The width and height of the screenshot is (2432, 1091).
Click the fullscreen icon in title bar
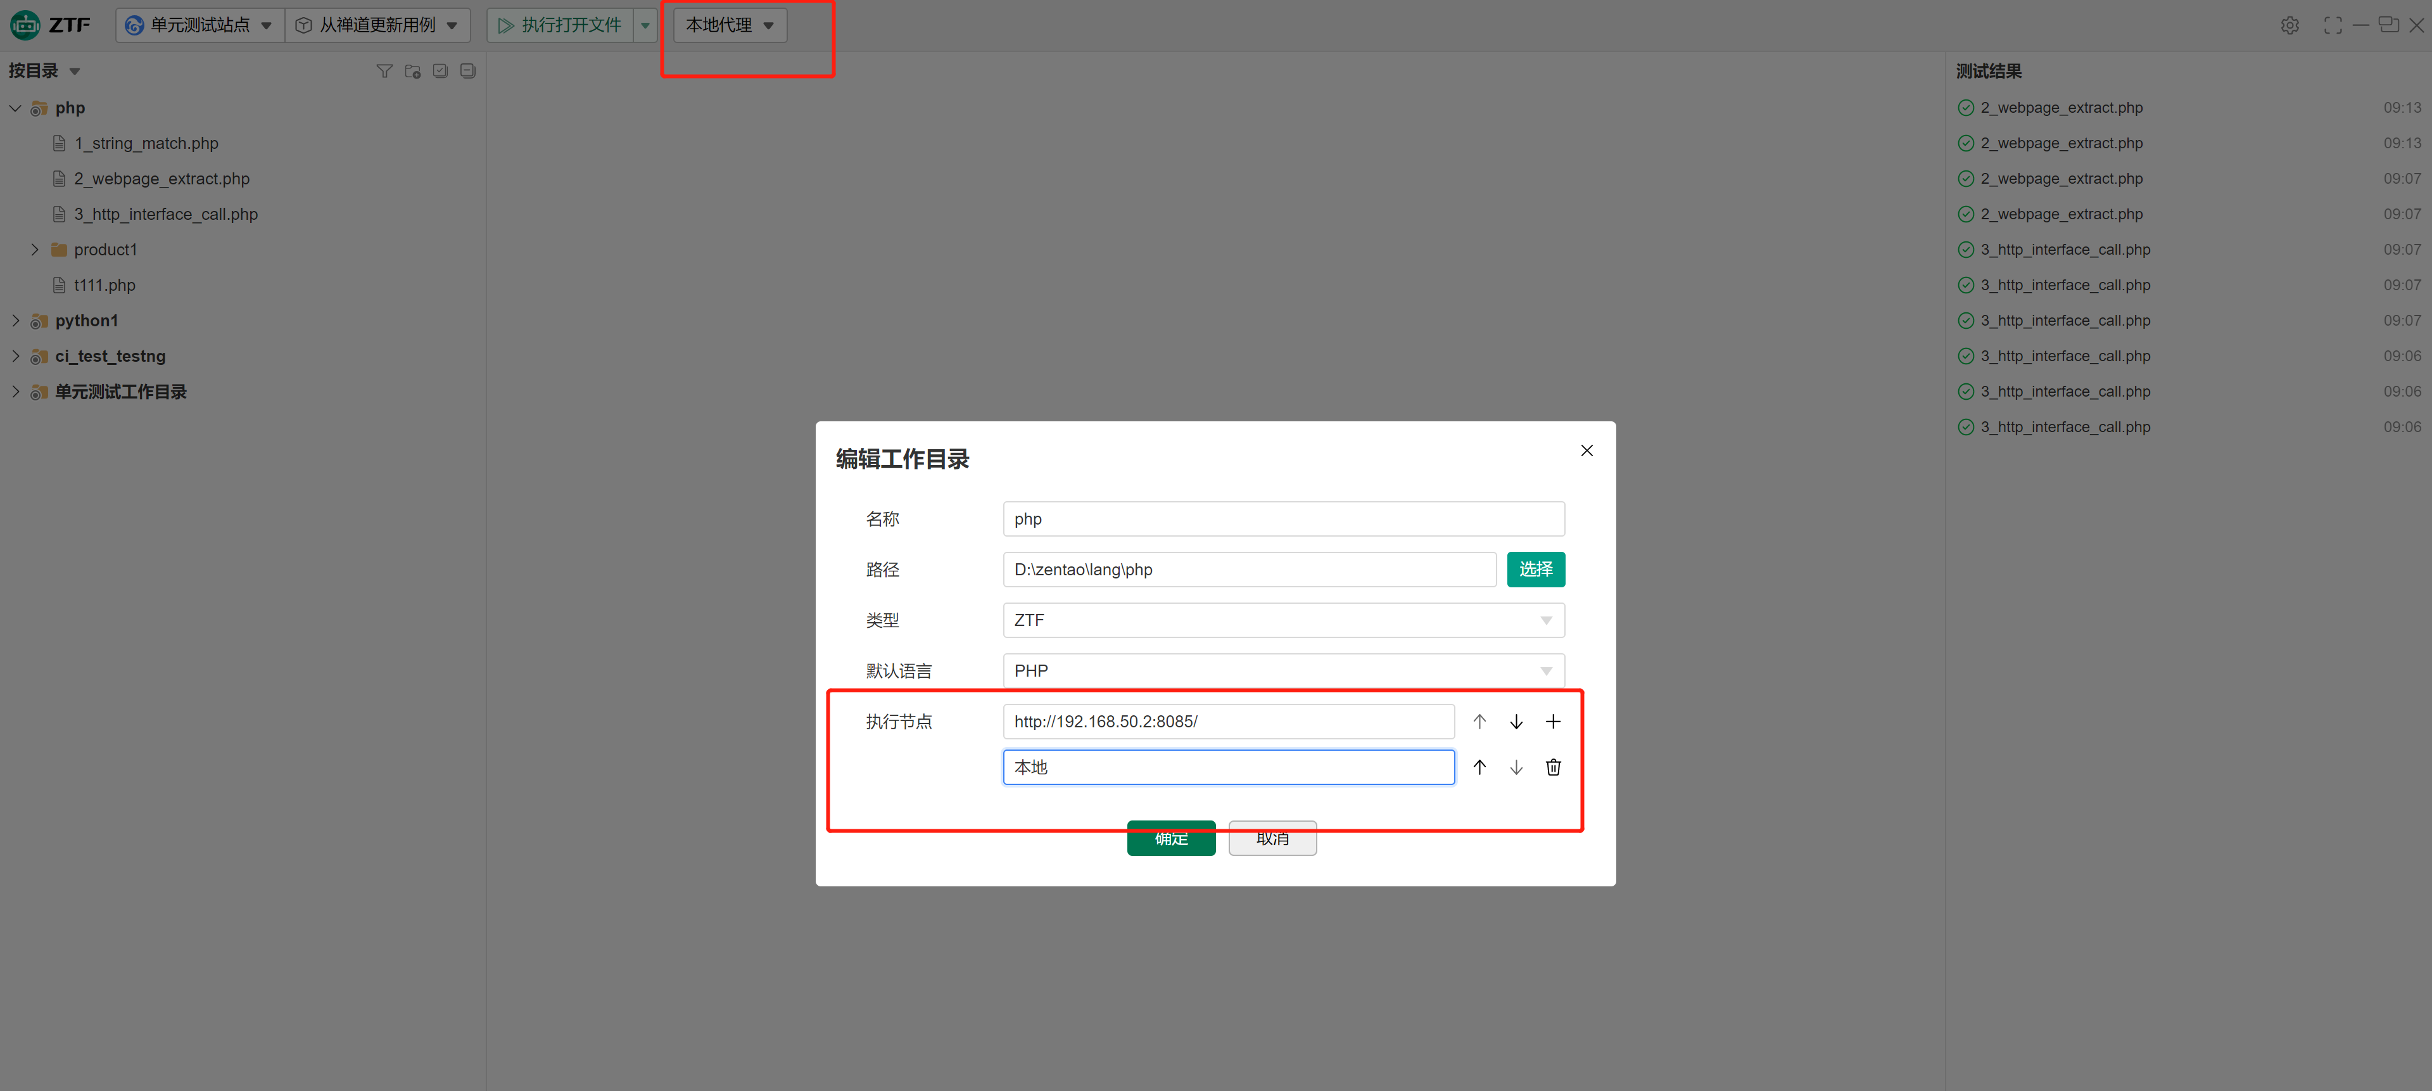tap(2332, 25)
